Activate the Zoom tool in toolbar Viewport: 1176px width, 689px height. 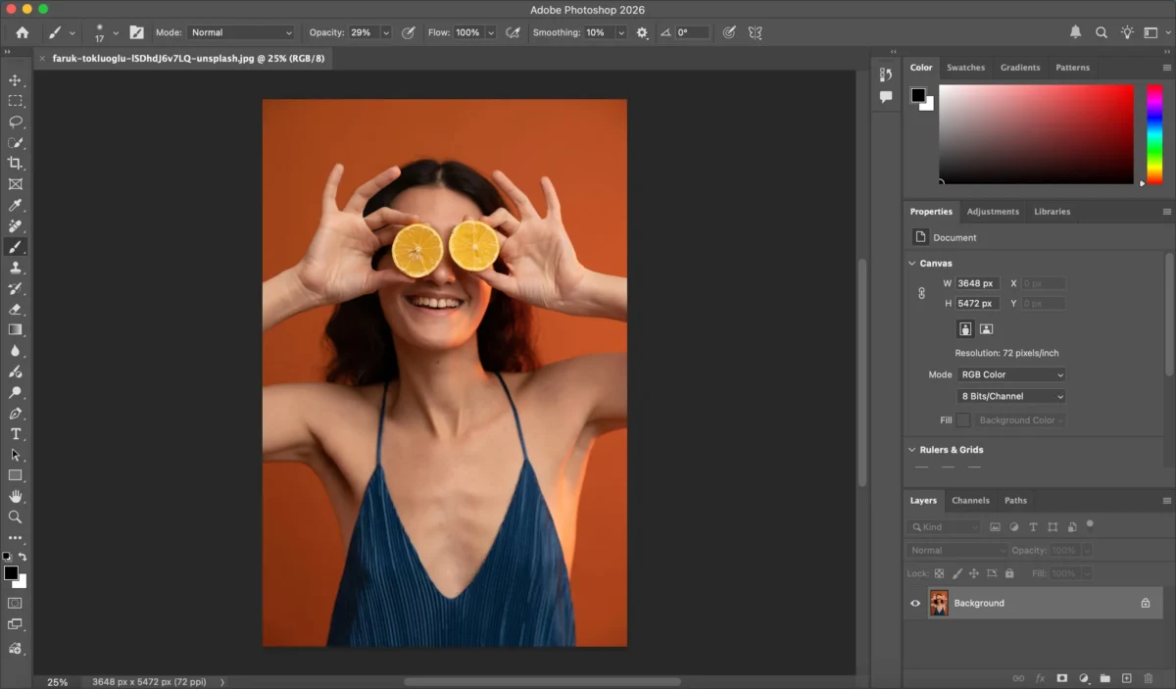[15, 517]
